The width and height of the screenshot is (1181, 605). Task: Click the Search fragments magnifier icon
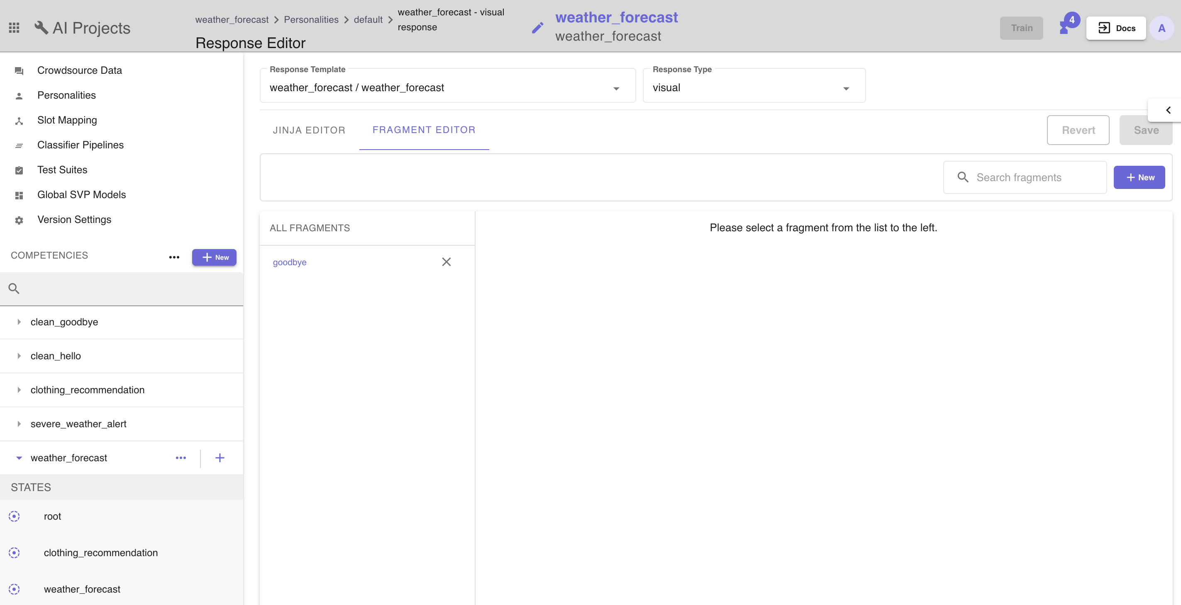(x=963, y=177)
